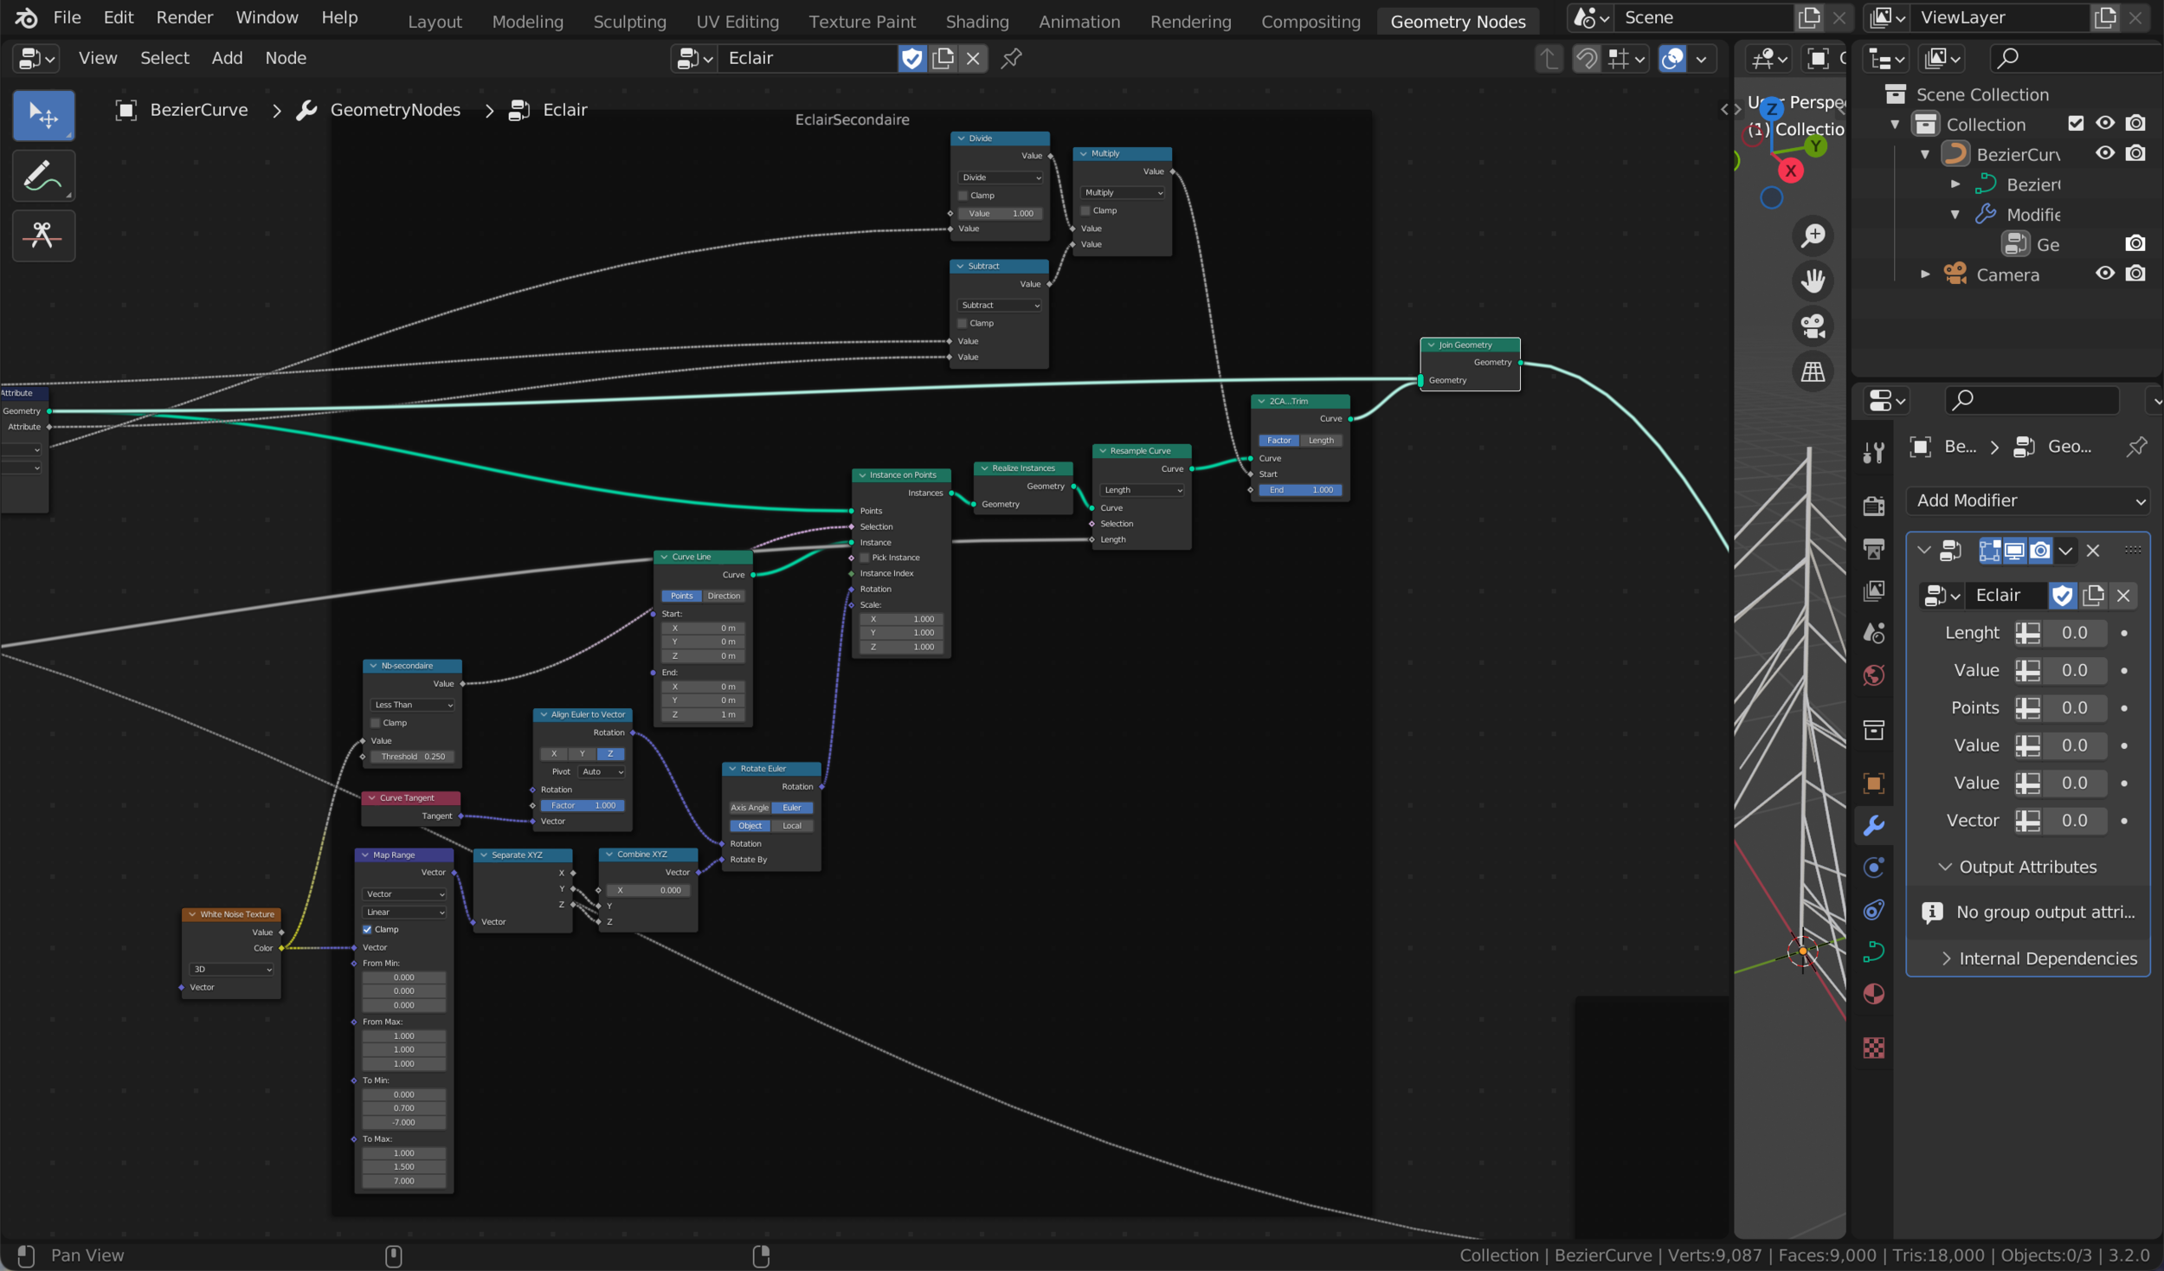Open the Modifier properties wrench tab

click(x=1874, y=825)
